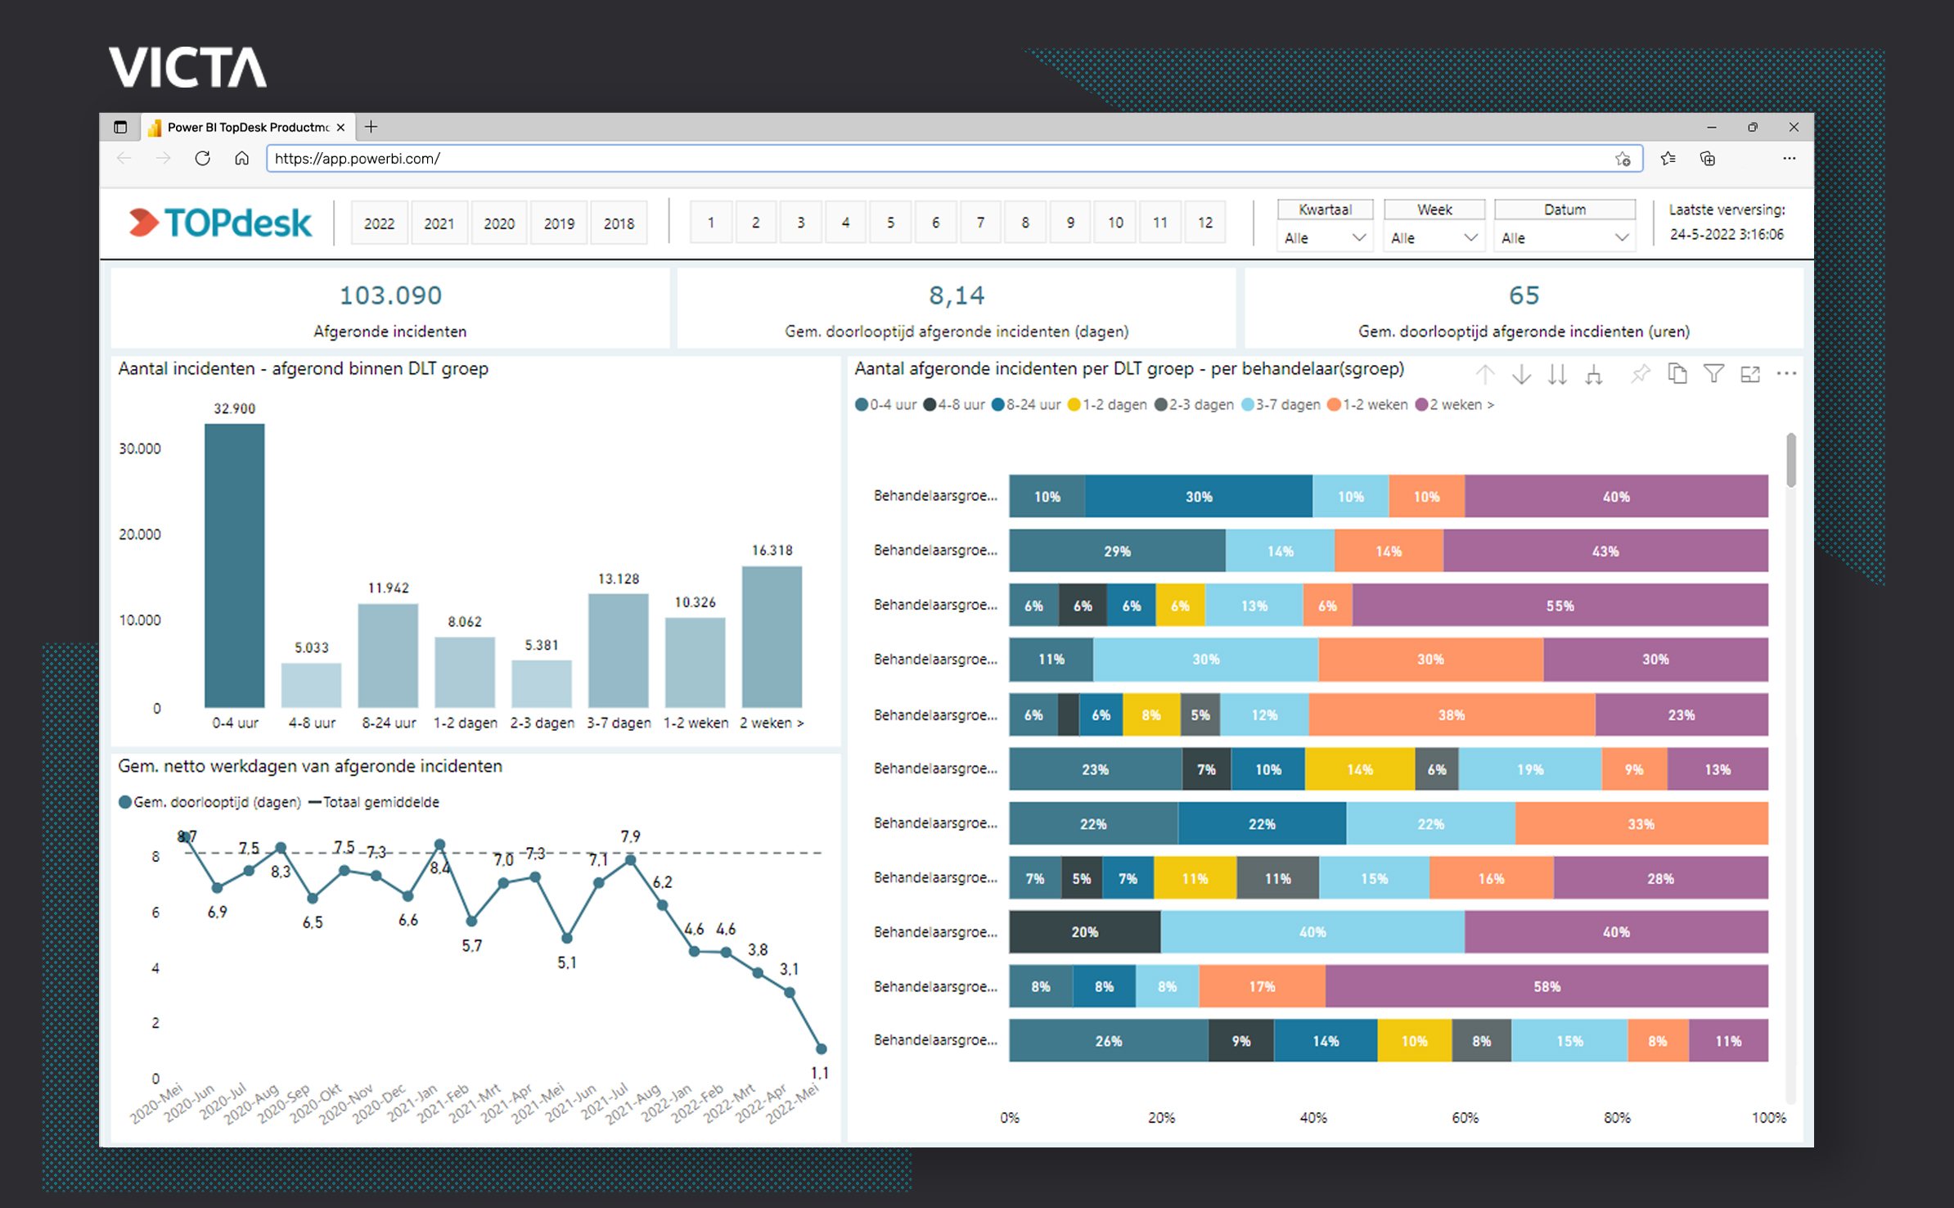
Task: Reload the Power BI page
Action: 202,159
